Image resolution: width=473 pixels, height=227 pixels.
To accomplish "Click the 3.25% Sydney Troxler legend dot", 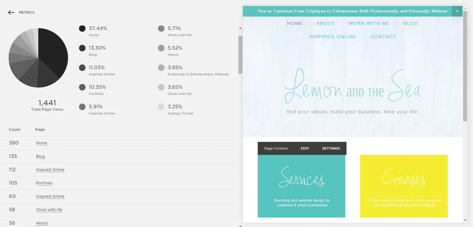I will point(161,107).
